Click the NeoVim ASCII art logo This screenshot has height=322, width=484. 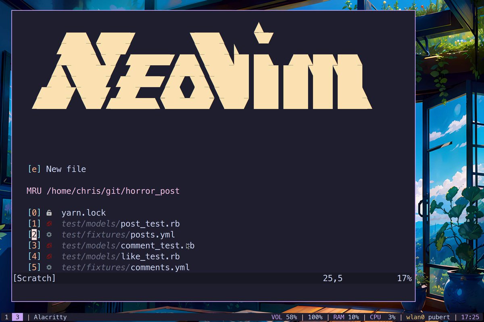[202, 66]
